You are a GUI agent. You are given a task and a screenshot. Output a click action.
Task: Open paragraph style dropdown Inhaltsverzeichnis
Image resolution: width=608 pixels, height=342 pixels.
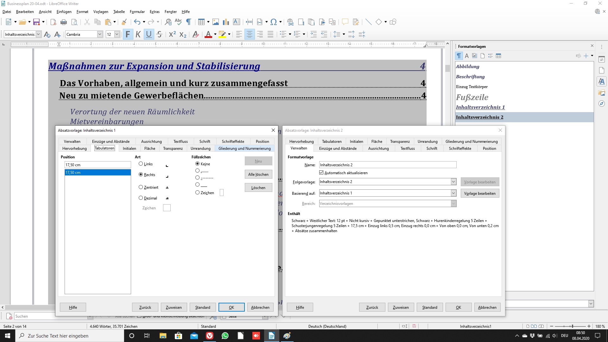coord(39,34)
